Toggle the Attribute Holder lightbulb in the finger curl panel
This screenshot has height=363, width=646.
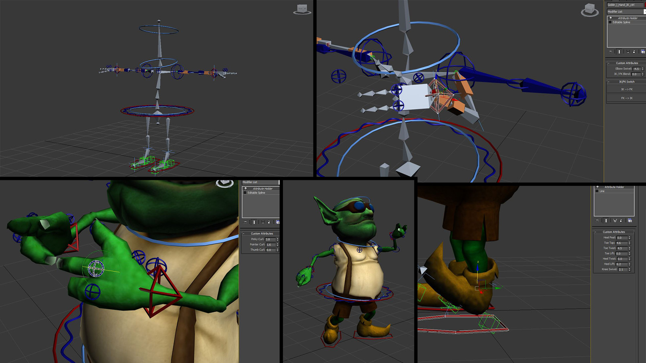(x=245, y=188)
